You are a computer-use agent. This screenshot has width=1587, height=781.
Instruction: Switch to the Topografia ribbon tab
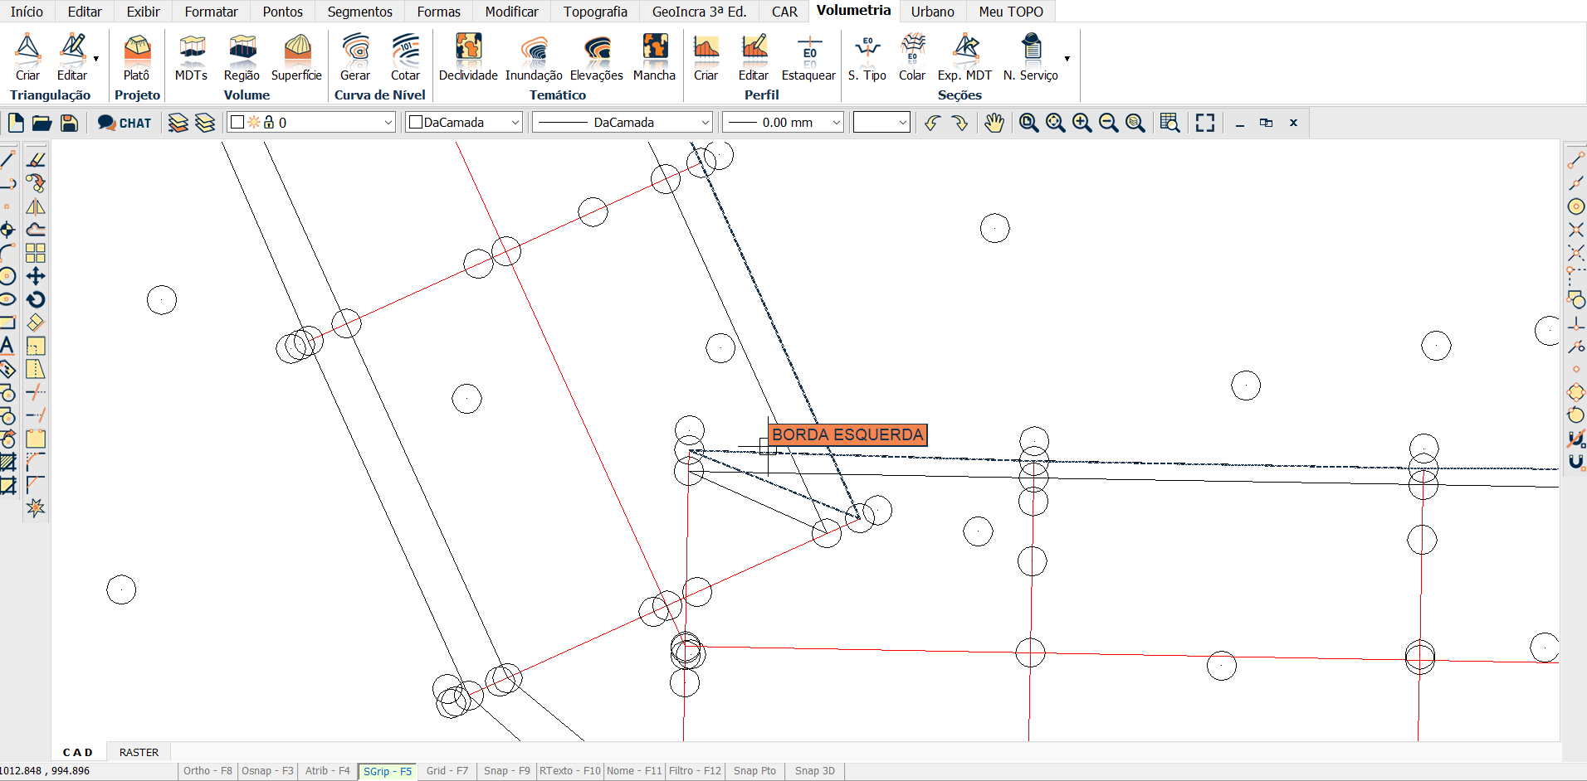tap(595, 12)
